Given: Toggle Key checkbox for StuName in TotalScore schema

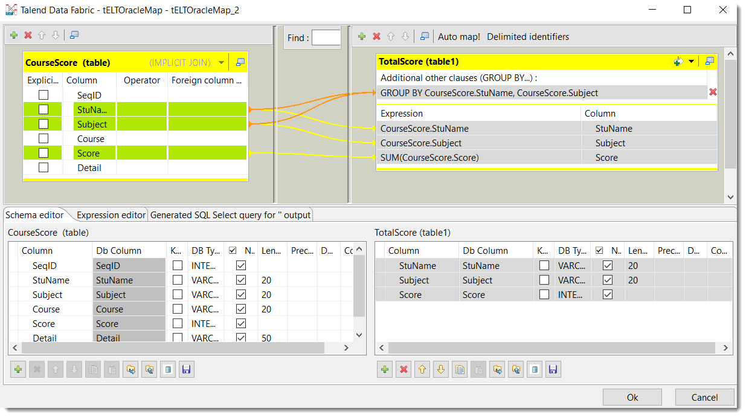Looking at the screenshot, I should pyautogui.click(x=544, y=265).
